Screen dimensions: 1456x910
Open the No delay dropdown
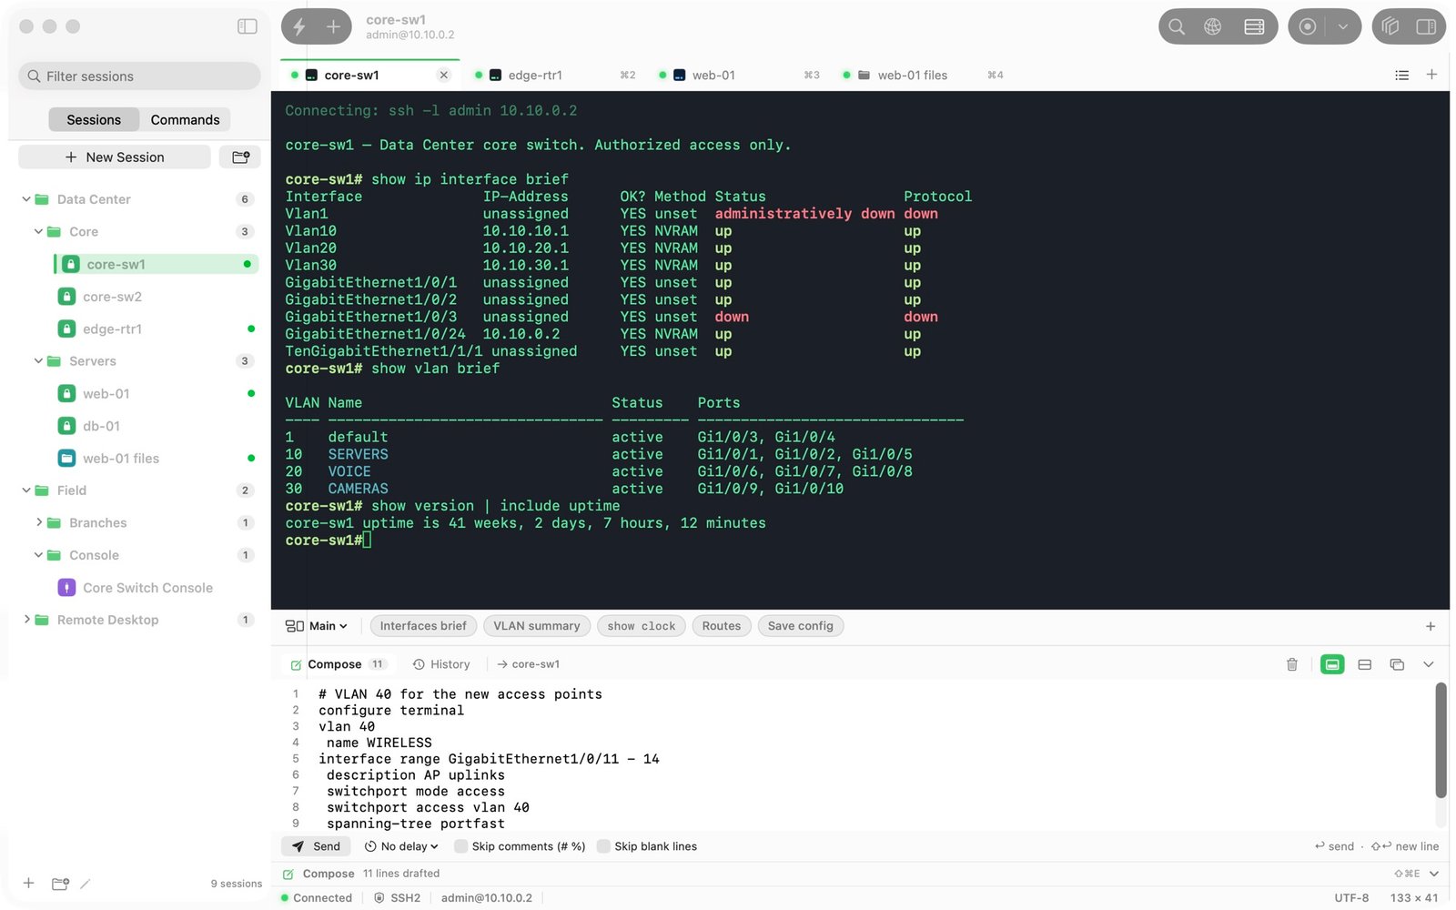click(x=401, y=846)
